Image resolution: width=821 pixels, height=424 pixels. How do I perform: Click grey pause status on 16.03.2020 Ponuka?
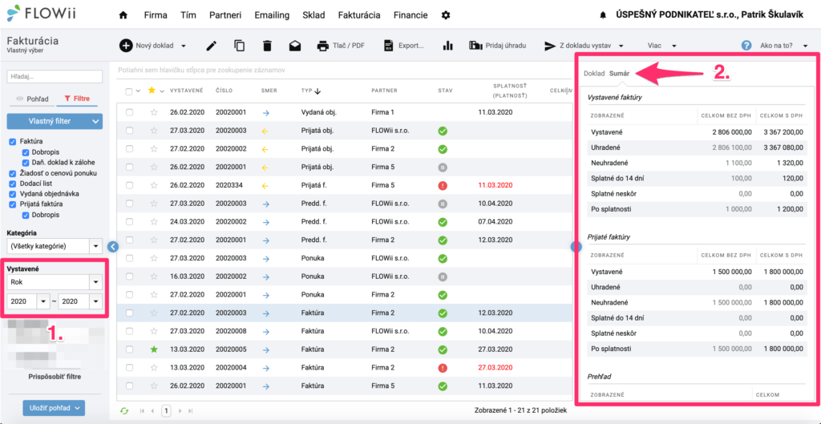[443, 277]
